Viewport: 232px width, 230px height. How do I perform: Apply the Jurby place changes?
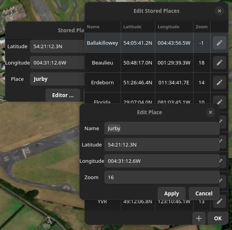[172, 193]
